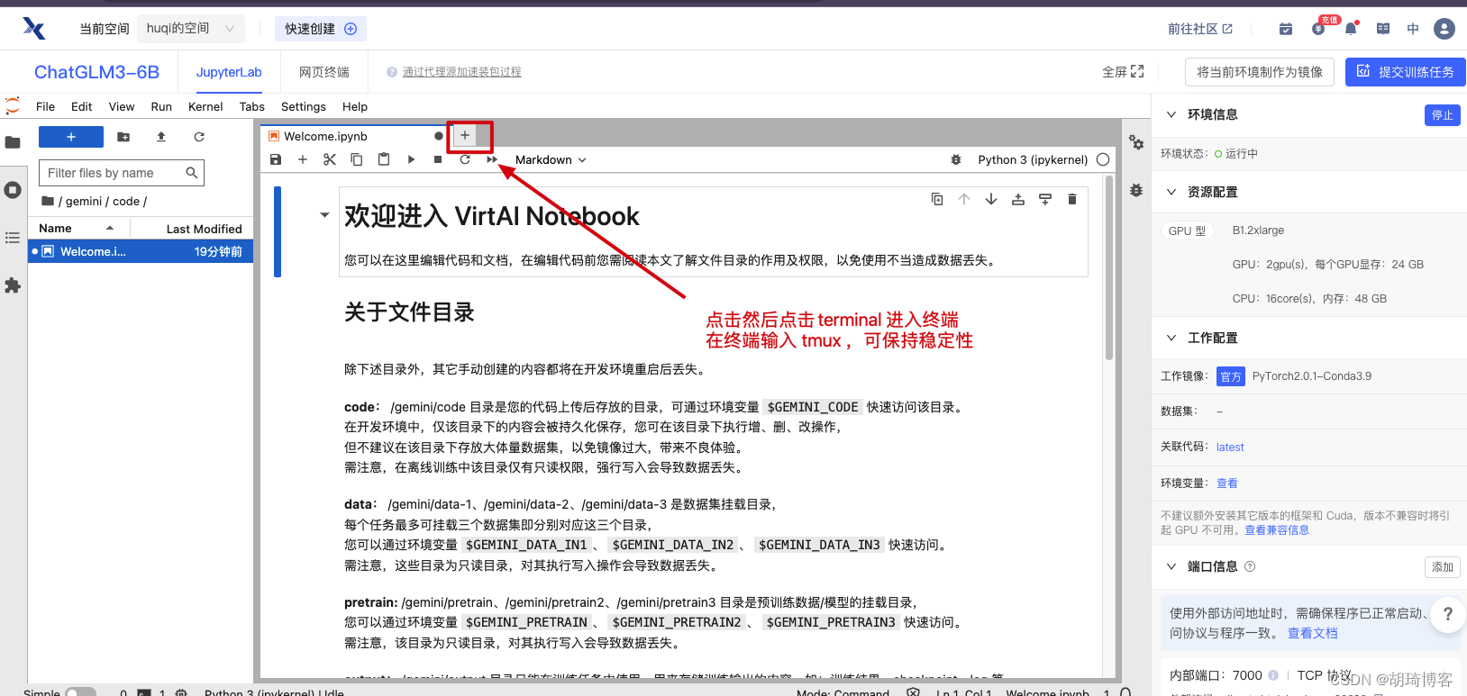This screenshot has width=1467, height=696.
Task: Restart kernel and run all cells
Action: coord(492,159)
